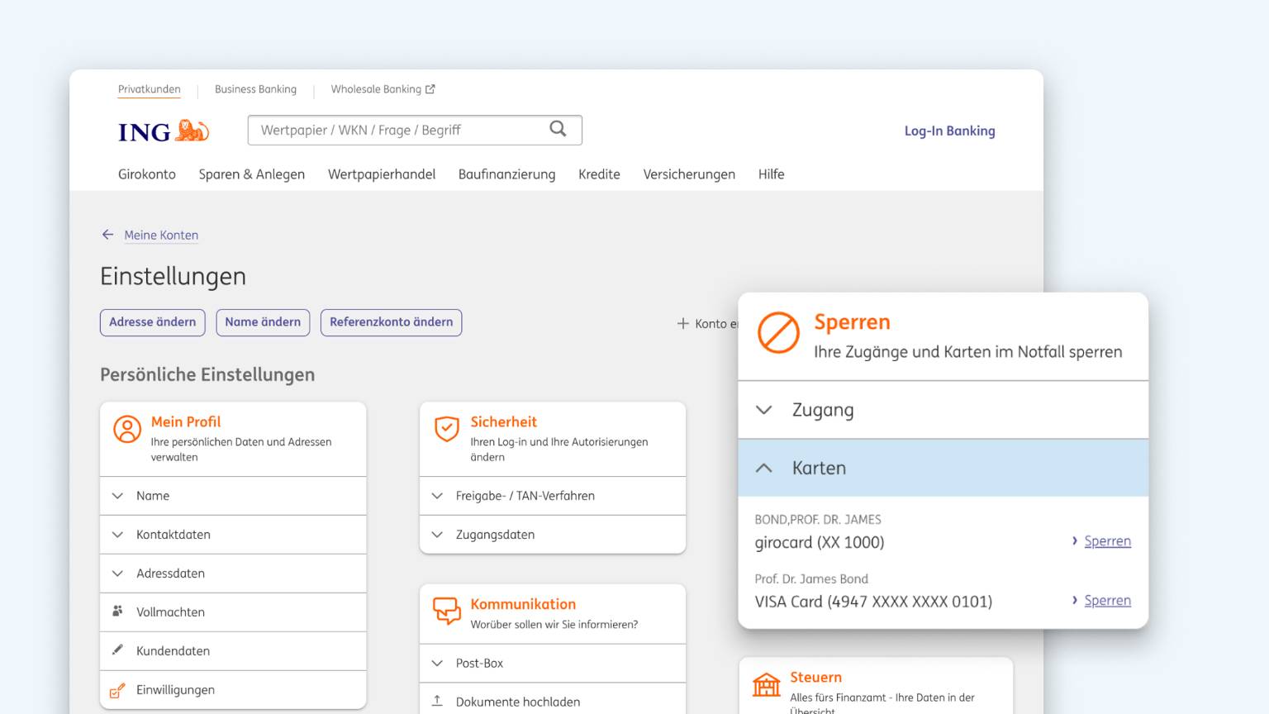Click the Einwilligungen edit icon
Image resolution: width=1269 pixels, height=714 pixels.
pos(117,690)
